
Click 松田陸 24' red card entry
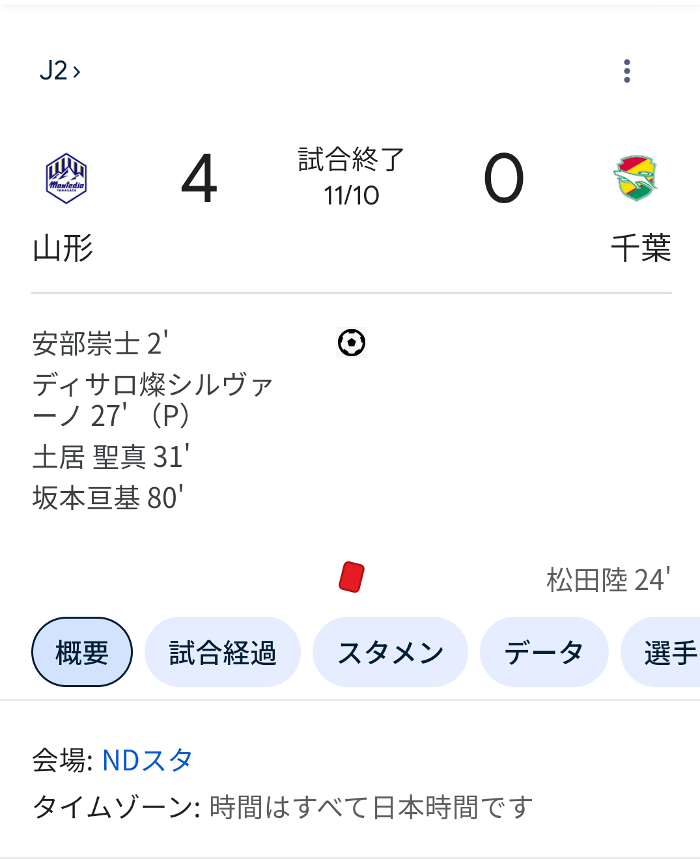(608, 579)
